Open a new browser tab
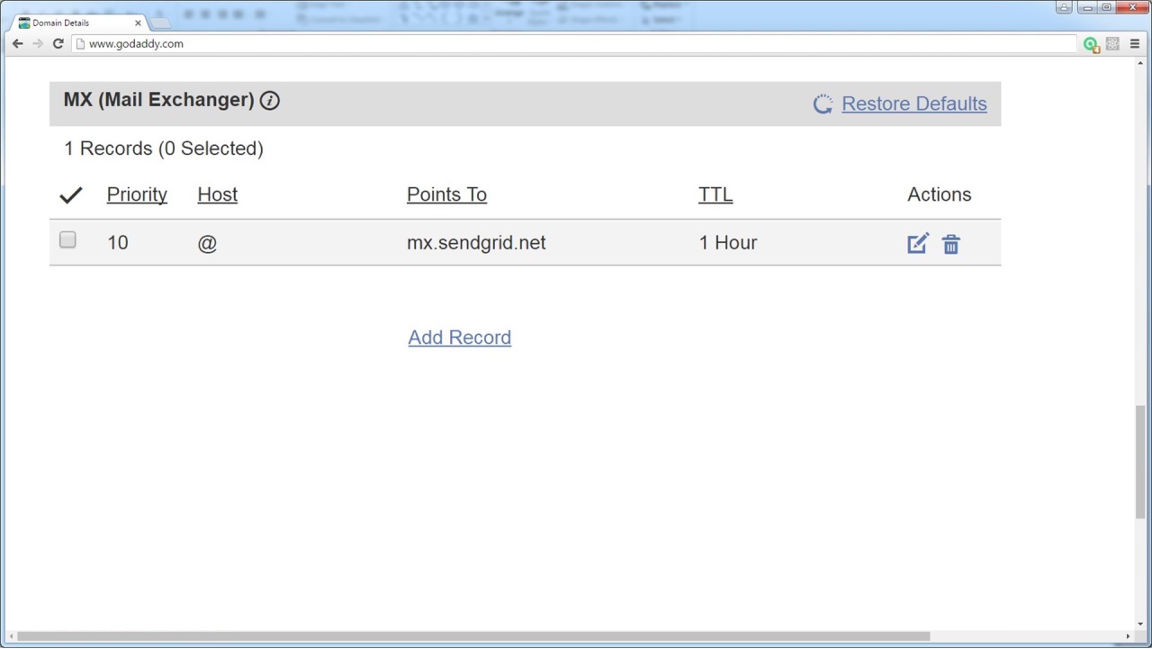The image size is (1152, 649). 160,23
